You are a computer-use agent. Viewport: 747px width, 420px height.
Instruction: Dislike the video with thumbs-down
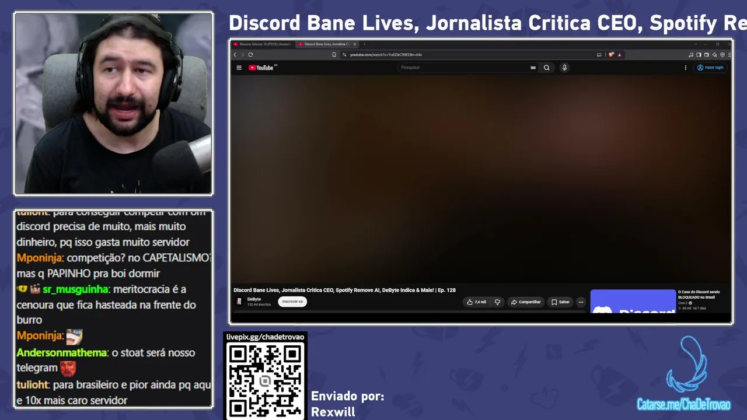pos(497,302)
